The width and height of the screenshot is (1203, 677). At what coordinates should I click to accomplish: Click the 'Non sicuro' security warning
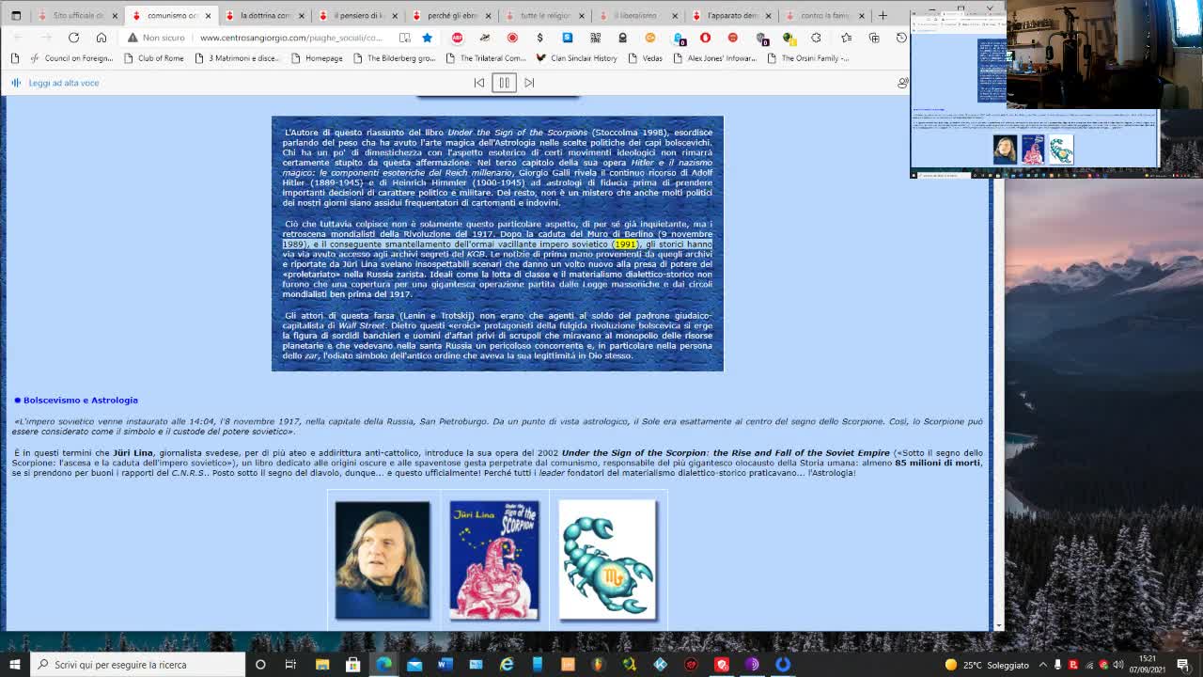tap(156, 38)
